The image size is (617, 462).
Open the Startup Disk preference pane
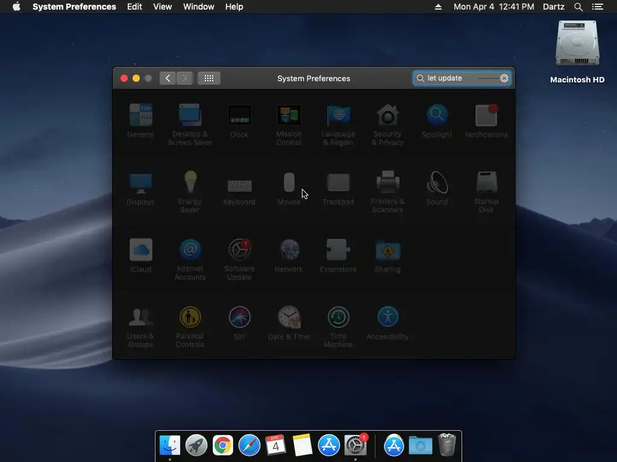486,192
